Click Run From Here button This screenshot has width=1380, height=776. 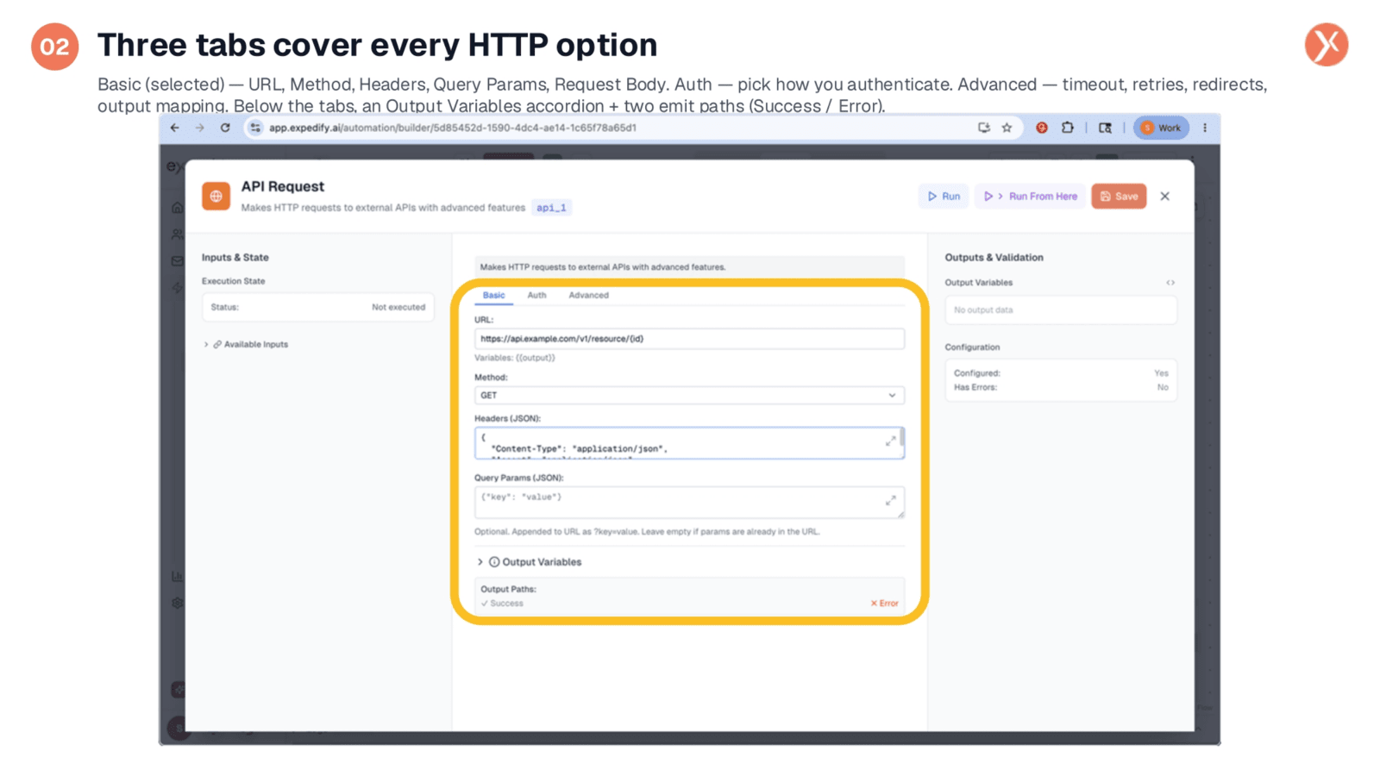pyautogui.click(x=1031, y=197)
